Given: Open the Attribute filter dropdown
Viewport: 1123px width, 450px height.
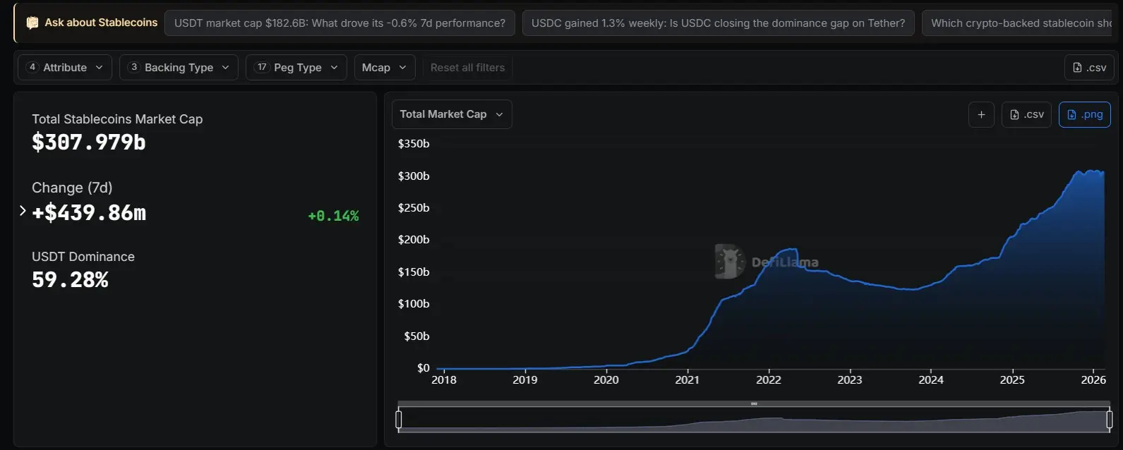Looking at the screenshot, I should [x=65, y=68].
